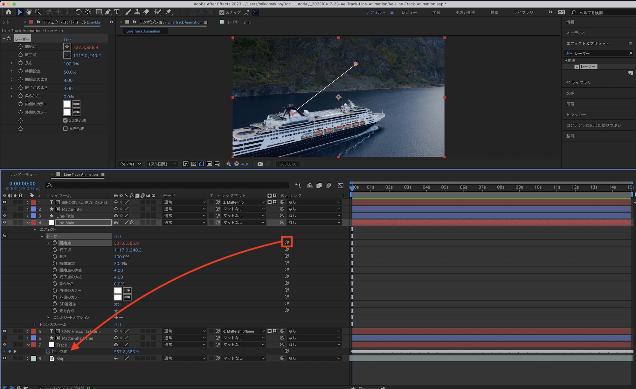Click the snapshot camera icon in viewer
This screenshot has width=636, height=389.
tap(260, 164)
